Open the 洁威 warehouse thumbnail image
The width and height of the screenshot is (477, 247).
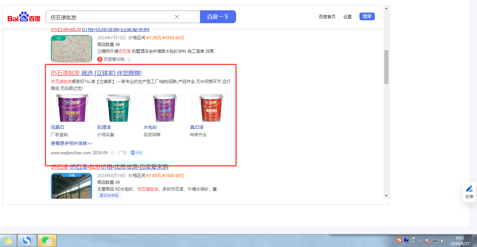[72, 186]
